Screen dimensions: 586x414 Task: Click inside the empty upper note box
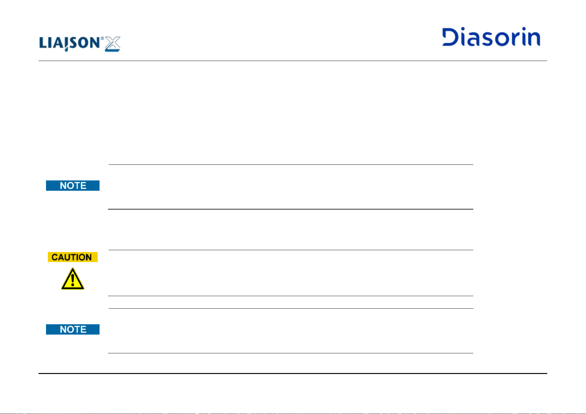[290, 187]
